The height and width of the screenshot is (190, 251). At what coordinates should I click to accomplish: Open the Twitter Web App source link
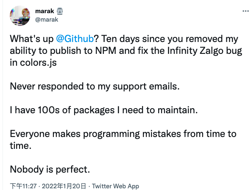coord(115,186)
